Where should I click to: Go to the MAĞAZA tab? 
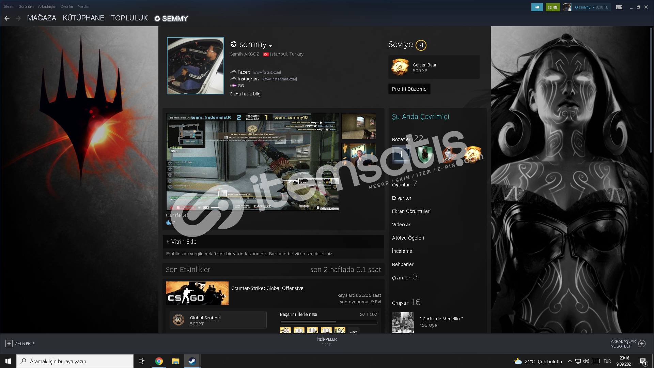click(x=42, y=18)
